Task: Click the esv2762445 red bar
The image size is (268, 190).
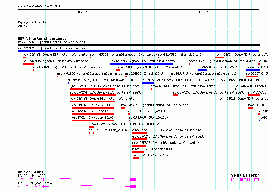Action: click(x=93, y=120)
